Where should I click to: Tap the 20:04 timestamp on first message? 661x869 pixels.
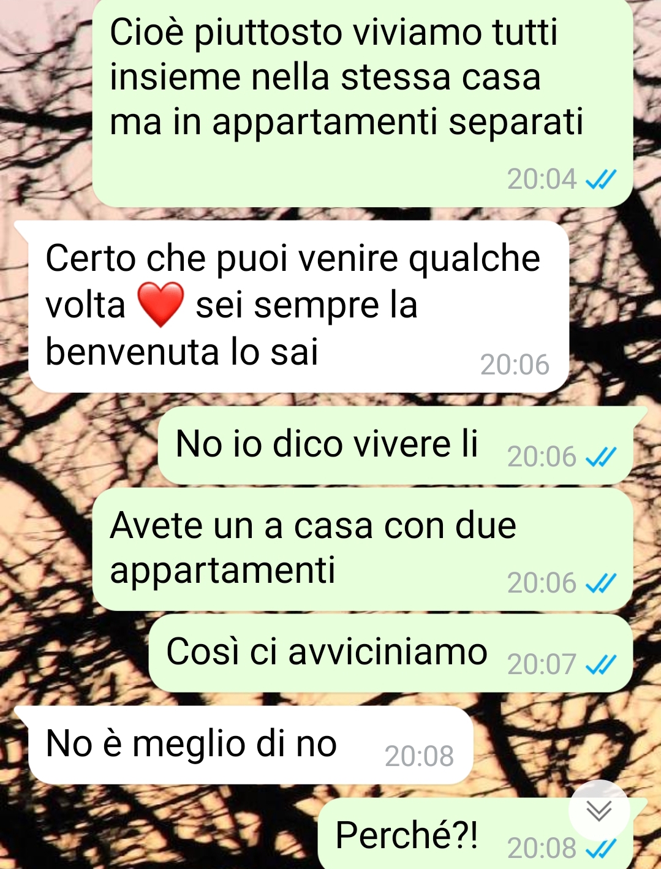[542, 180]
